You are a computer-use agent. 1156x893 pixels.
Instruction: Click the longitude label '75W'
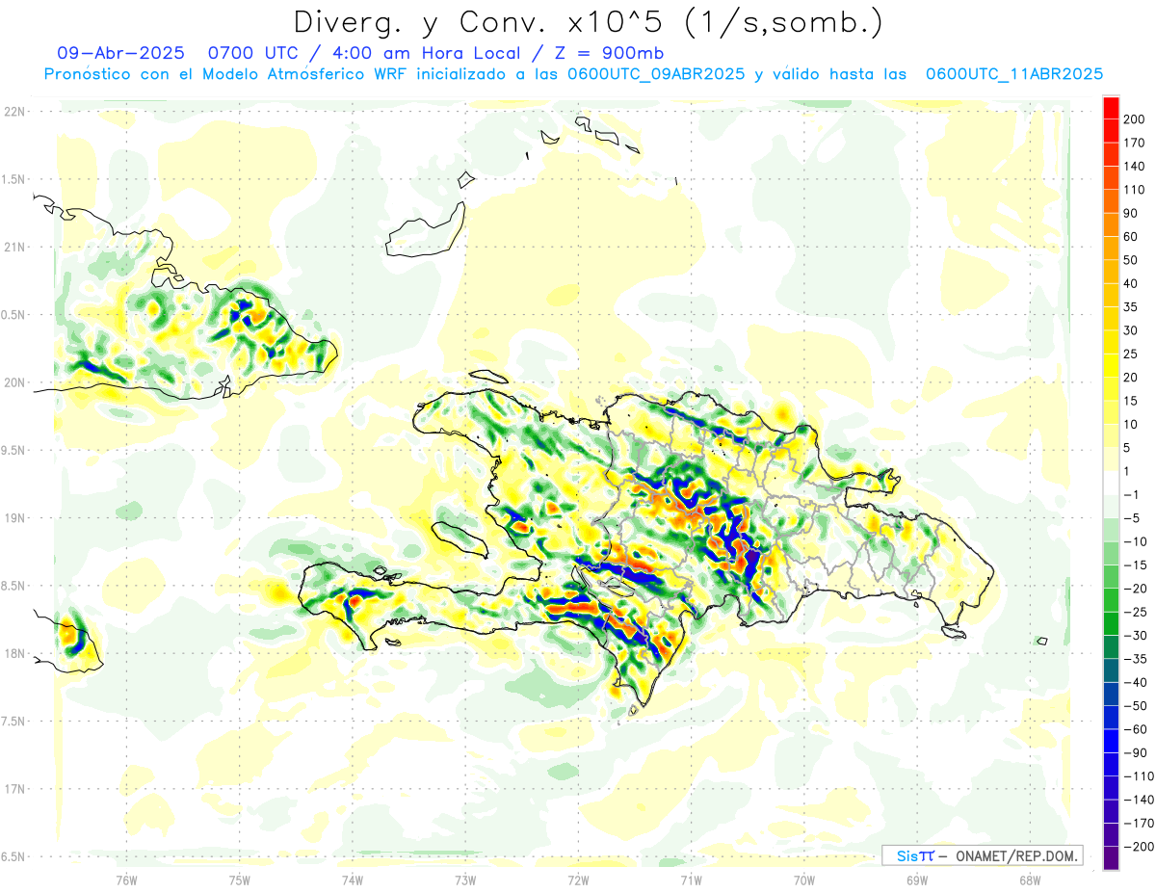(240, 880)
